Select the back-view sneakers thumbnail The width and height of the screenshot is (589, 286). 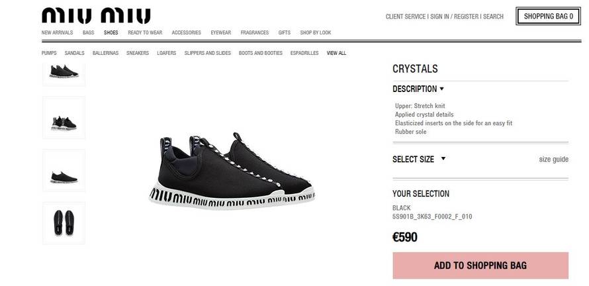64,118
